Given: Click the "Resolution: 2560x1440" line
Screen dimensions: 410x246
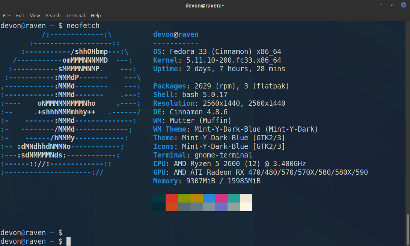Looking at the screenshot, I should 219,103.
